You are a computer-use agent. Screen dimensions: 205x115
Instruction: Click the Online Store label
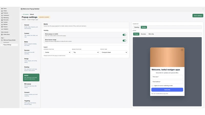(x=7, y=34)
